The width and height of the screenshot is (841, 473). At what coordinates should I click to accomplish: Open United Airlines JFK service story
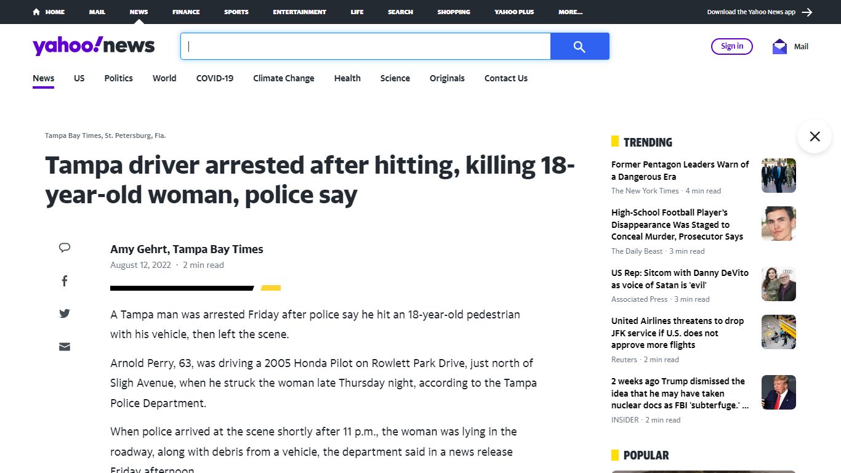677,333
